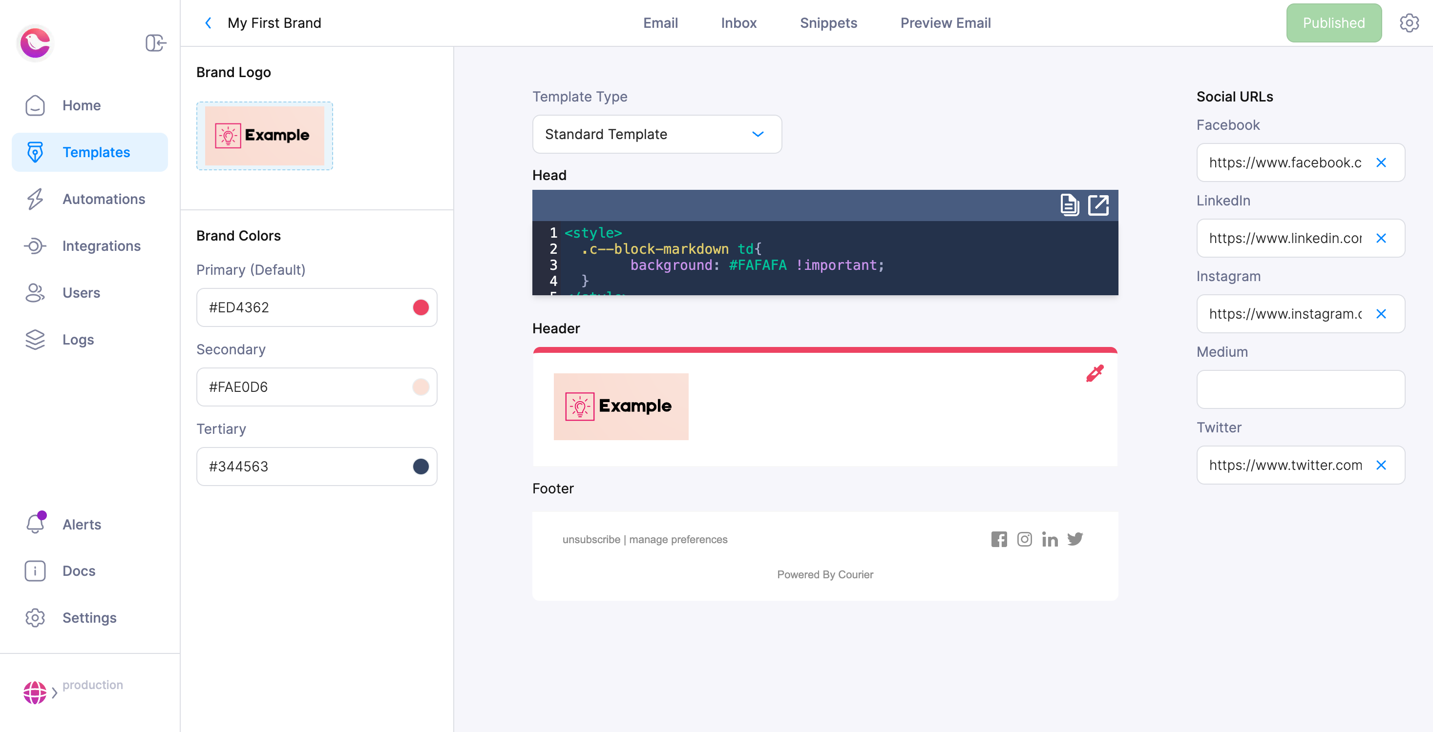1433x732 pixels.
Task: Select the Logs sidebar icon
Action: (35, 340)
